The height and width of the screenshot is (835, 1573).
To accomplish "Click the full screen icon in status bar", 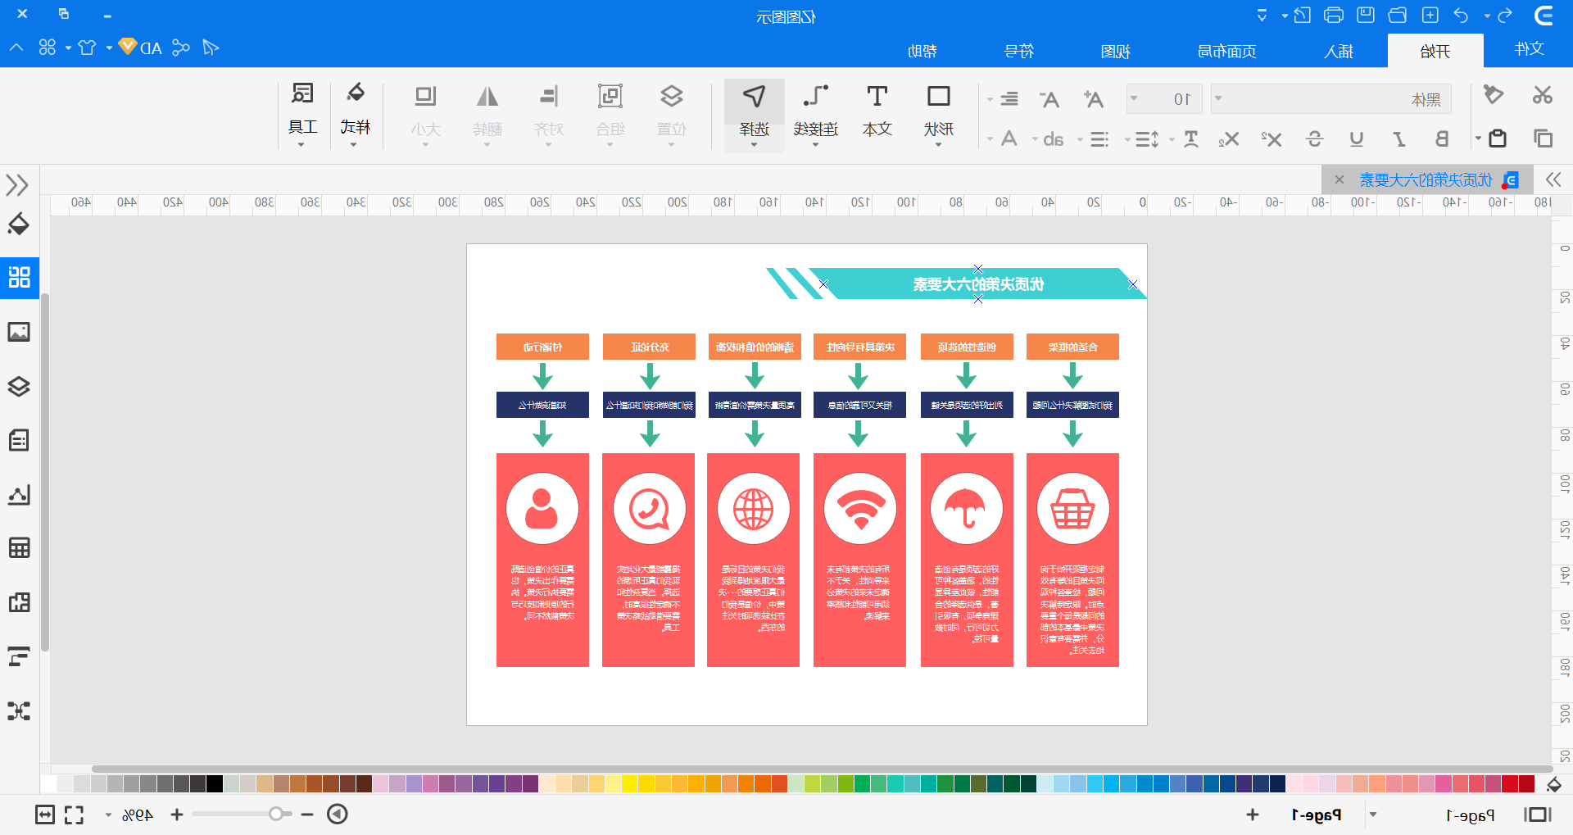I will tap(75, 815).
